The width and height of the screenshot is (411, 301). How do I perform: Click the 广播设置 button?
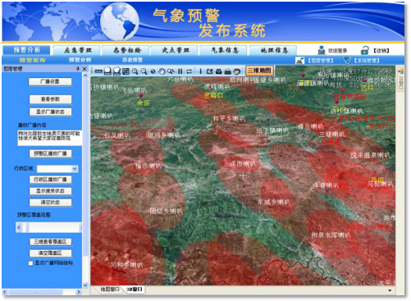50,81
